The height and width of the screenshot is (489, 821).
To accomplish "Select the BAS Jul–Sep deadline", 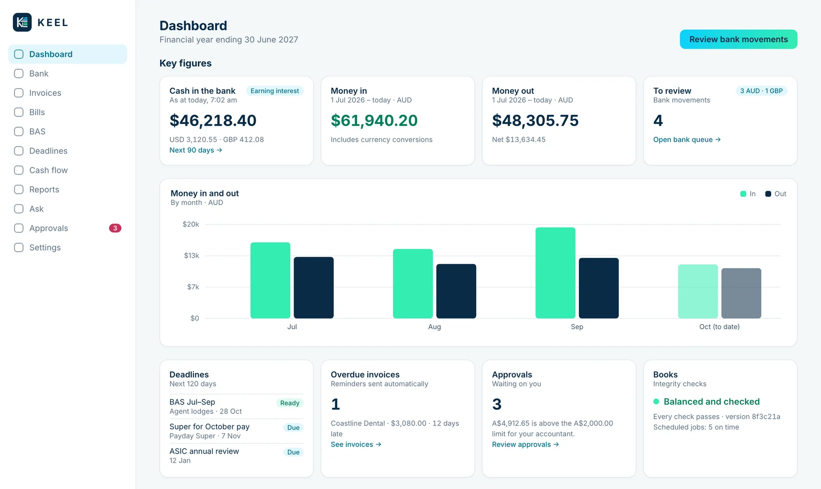I will (x=237, y=406).
